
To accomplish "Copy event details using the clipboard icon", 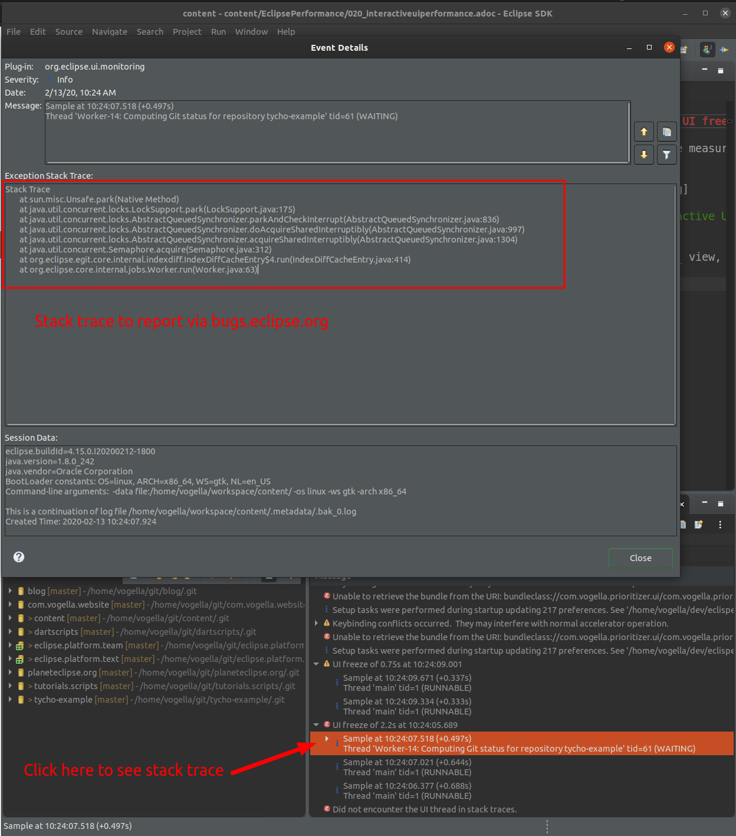I will pos(666,131).
